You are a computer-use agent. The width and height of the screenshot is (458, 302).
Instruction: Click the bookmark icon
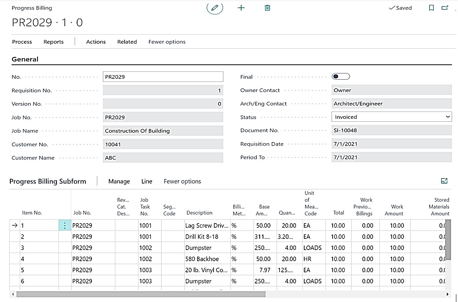pos(431,8)
